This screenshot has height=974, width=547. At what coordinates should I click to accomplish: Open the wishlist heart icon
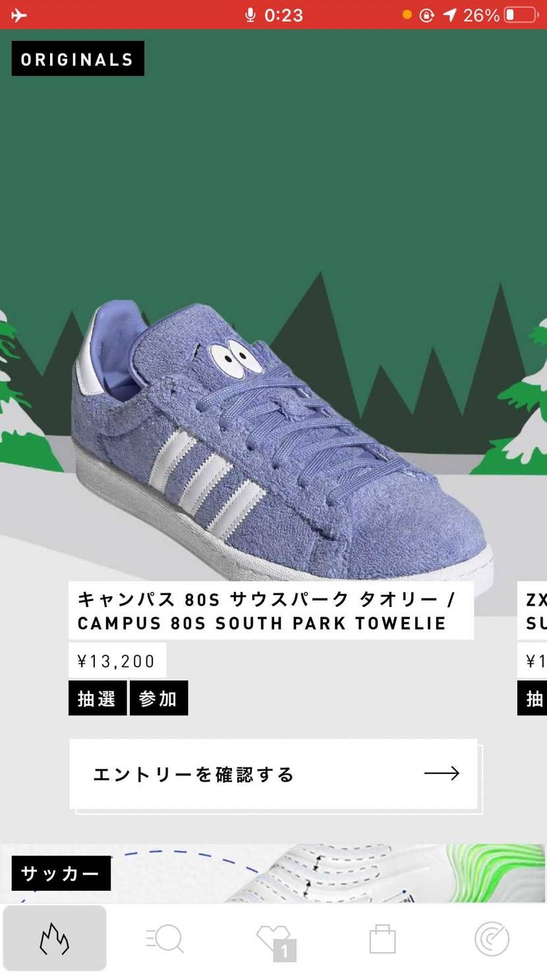[x=275, y=941]
